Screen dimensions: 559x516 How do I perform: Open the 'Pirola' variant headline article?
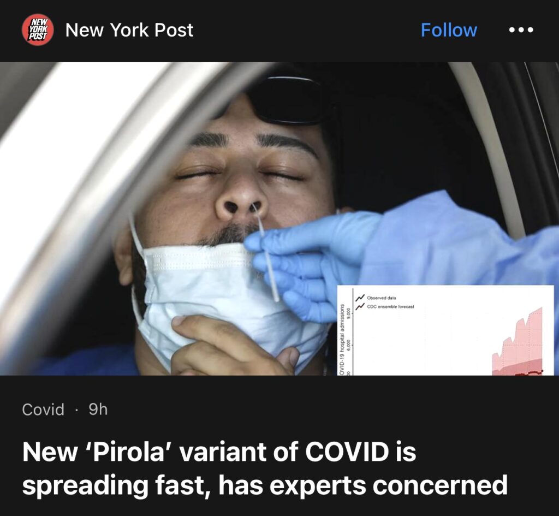pos(265,468)
